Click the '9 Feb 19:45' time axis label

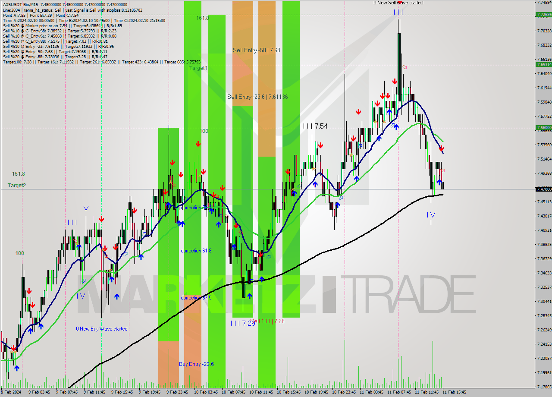(x=150, y=392)
